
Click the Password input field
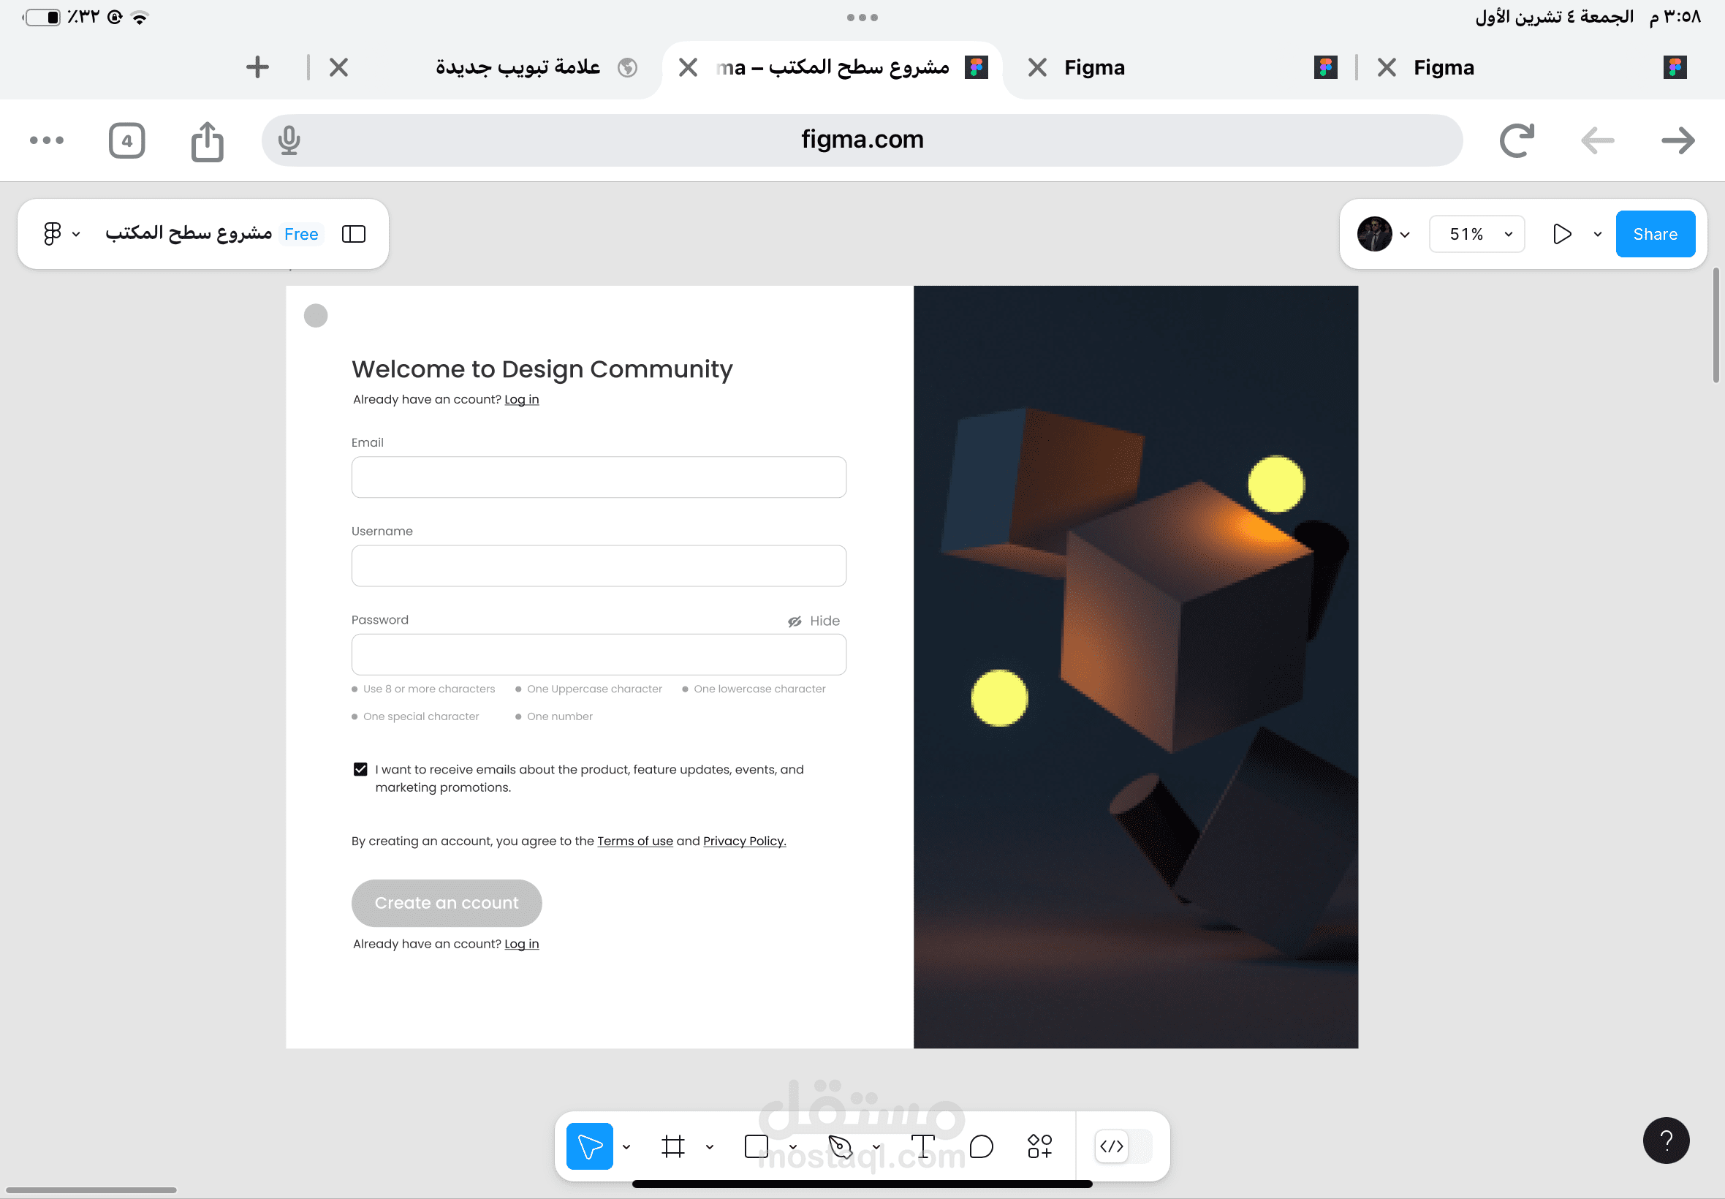tap(599, 654)
